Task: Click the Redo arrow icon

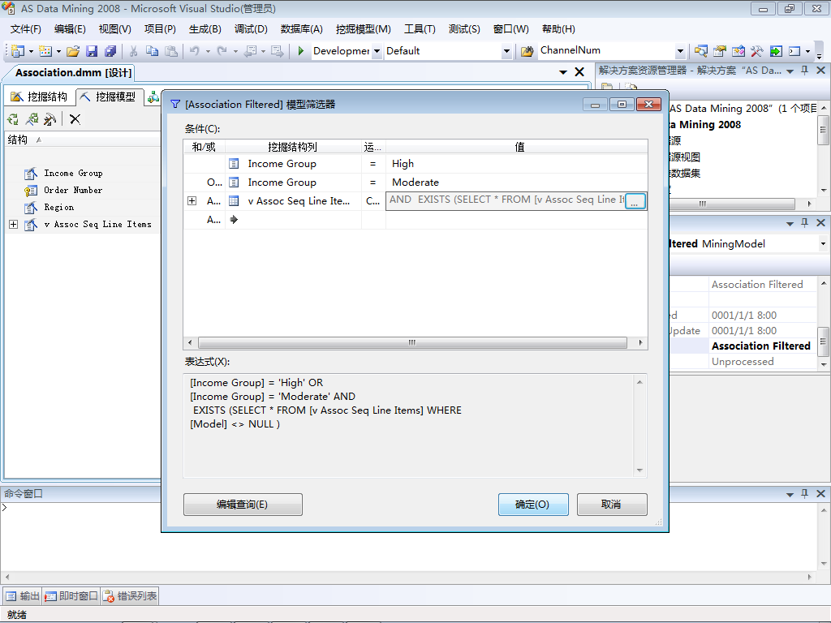Action: (222, 51)
